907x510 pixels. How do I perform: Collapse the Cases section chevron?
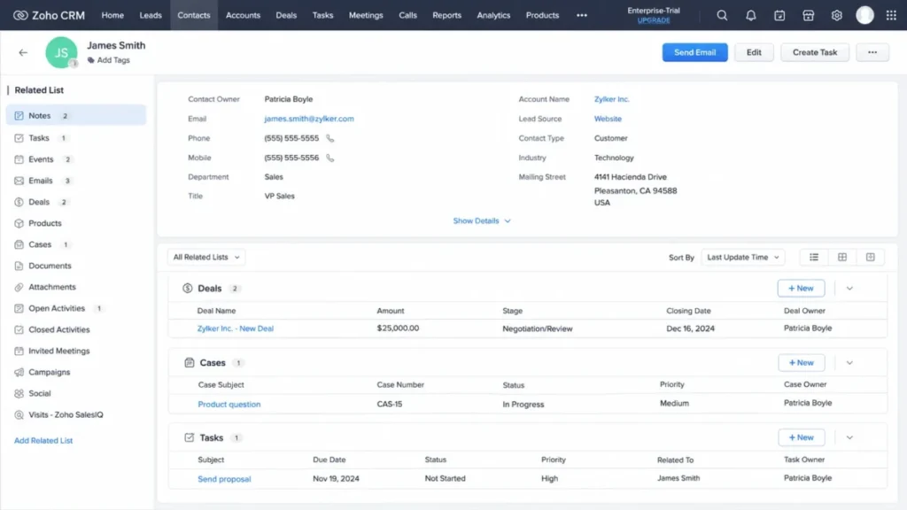point(849,362)
